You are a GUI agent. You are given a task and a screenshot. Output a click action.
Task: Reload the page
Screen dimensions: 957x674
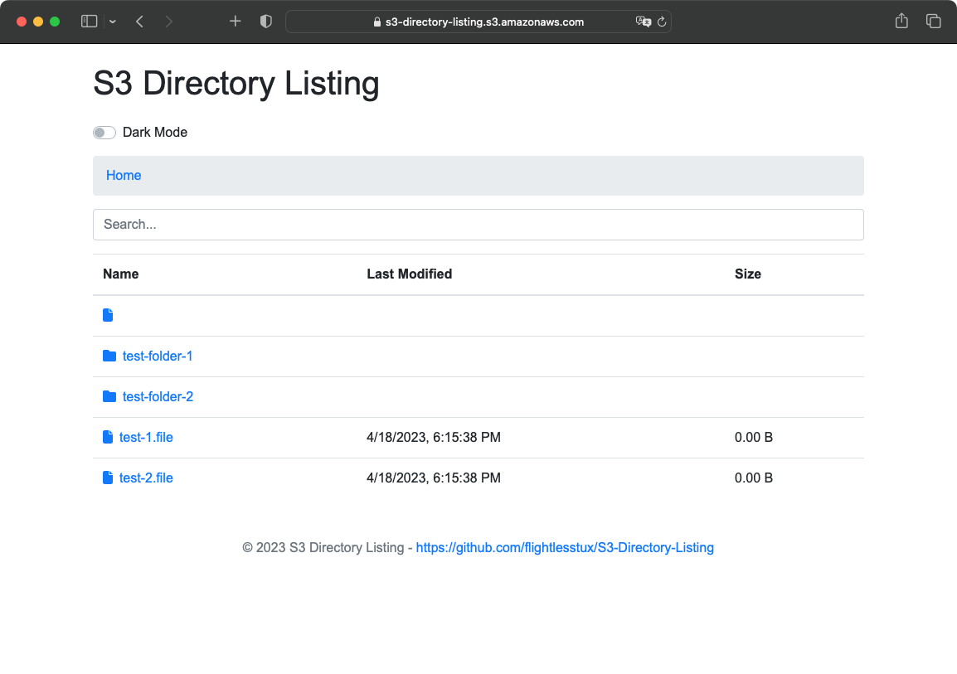click(662, 22)
